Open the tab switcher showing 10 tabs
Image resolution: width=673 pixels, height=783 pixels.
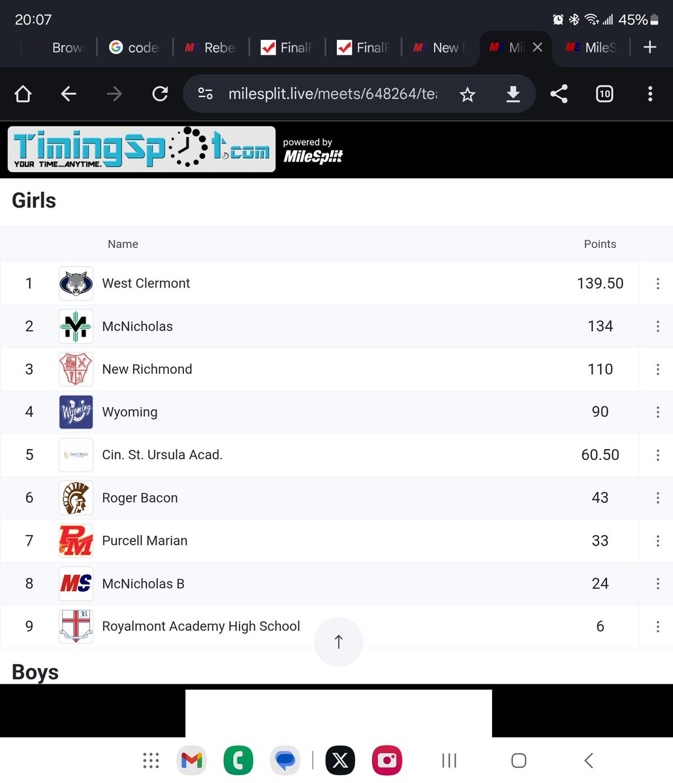[x=604, y=95]
